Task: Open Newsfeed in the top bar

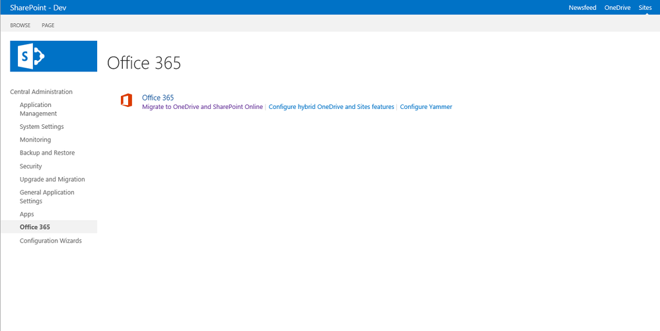Action: click(583, 7)
